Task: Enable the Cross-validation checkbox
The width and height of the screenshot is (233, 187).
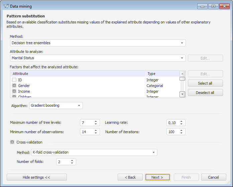Action: click(12, 142)
